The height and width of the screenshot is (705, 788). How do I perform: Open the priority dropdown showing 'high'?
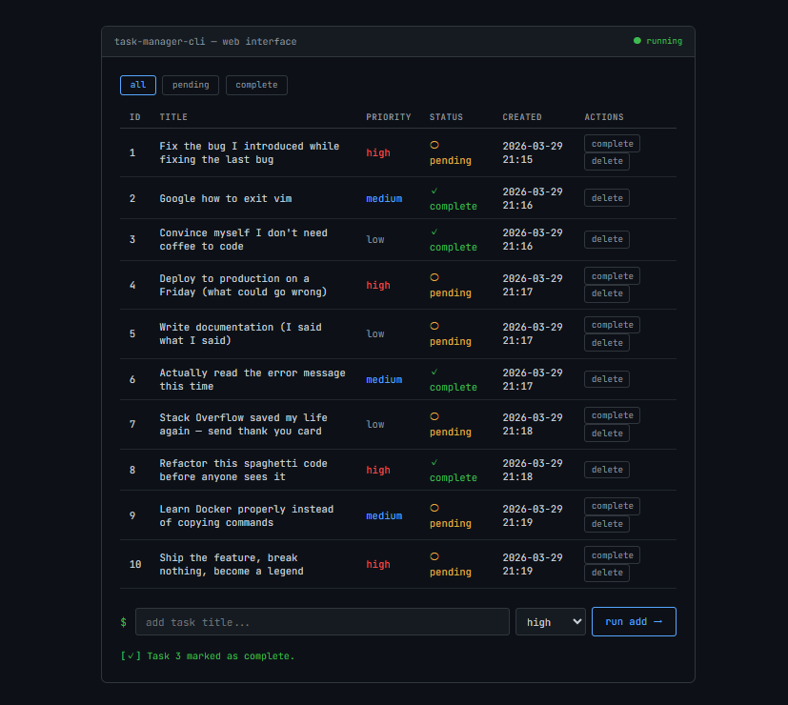point(550,621)
